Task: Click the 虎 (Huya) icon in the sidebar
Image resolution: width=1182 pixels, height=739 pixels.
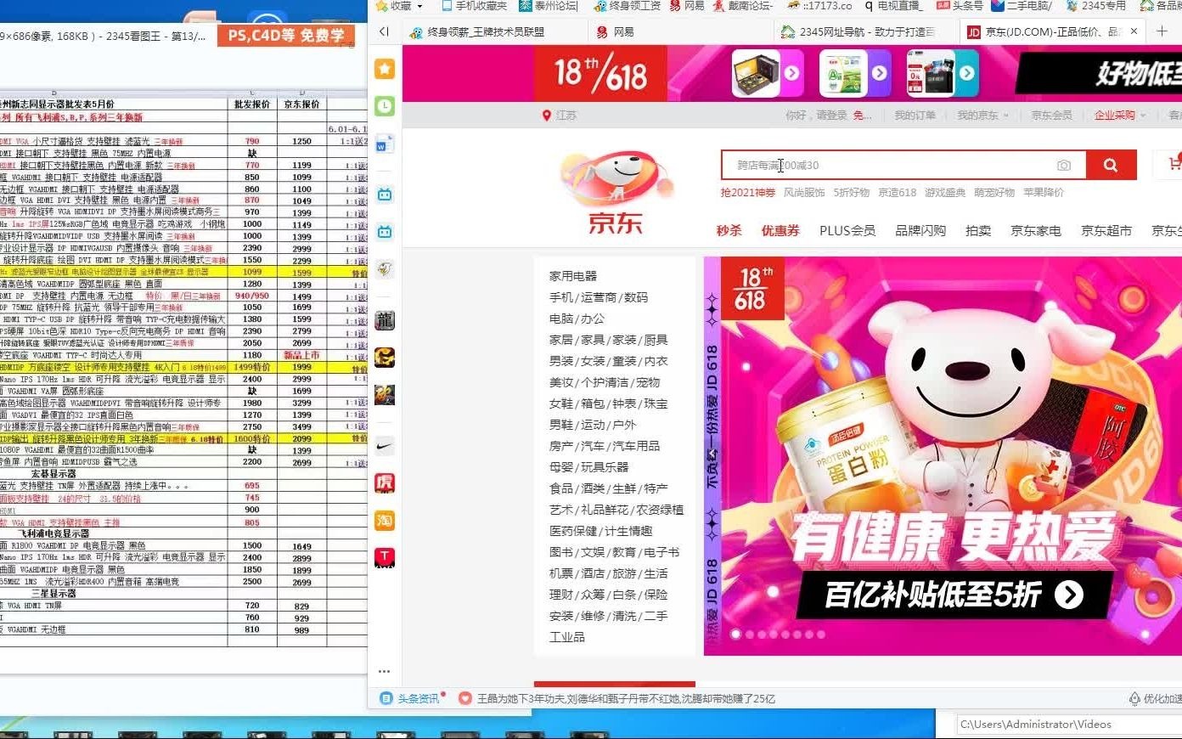Action: pos(385,482)
